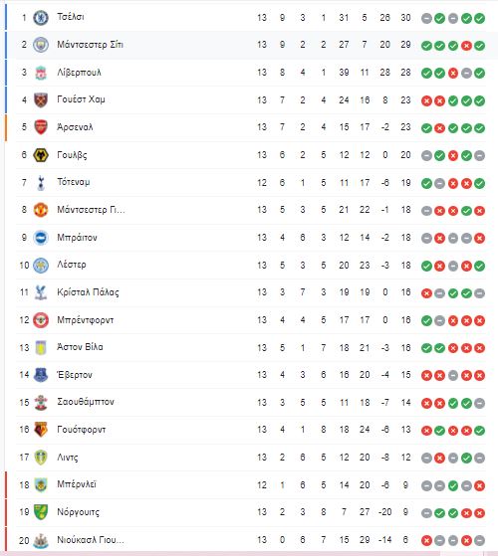
Task: Click Manchester City's red loss form icon
Action: coord(466,46)
